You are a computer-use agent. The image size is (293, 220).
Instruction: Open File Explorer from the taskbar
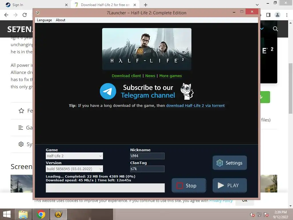click(x=23, y=214)
